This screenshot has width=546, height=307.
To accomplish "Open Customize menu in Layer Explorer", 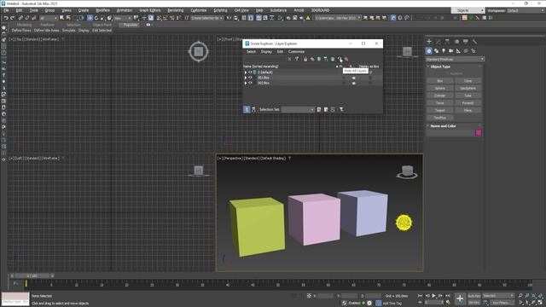I will point(296,51).
